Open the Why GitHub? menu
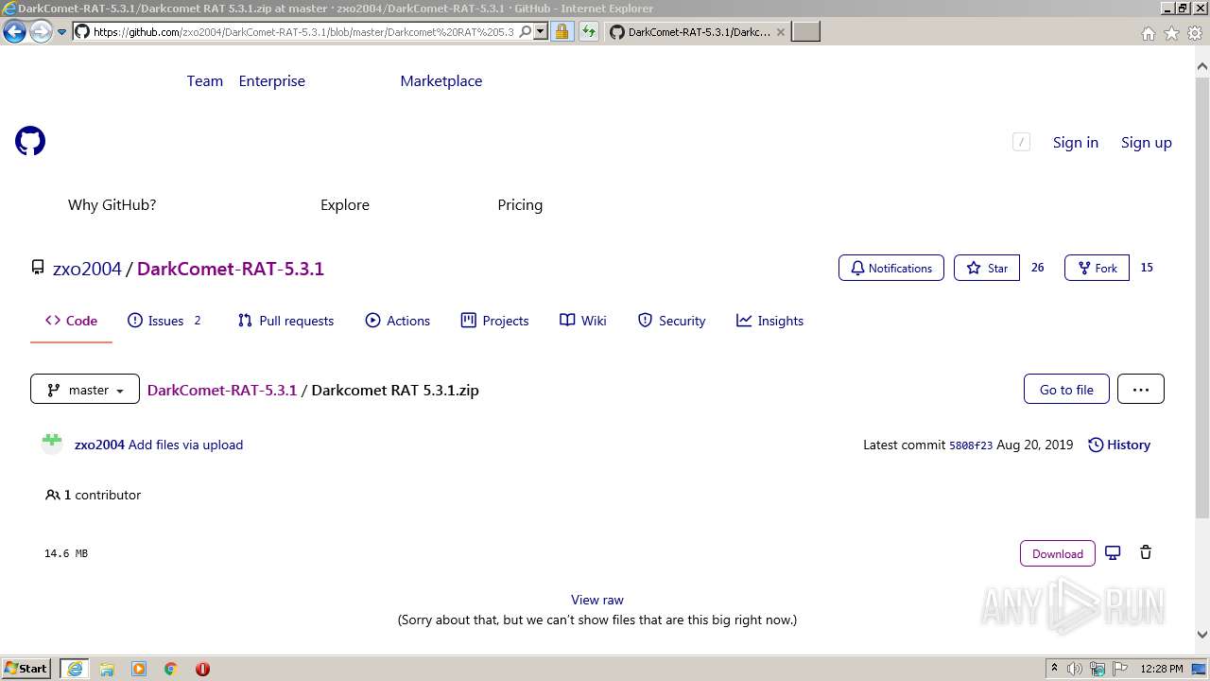Viewport: 1210px width, 681px height. click(112, 204)
